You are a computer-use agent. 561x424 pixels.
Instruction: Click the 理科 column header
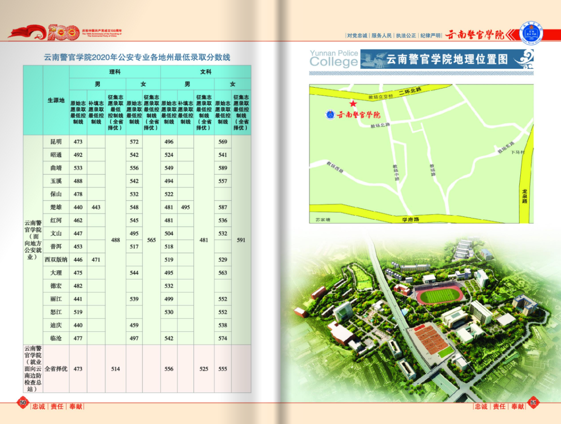coord(115,72)
